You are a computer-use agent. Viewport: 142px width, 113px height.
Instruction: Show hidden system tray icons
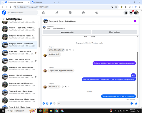pyautogui.click(x=116, y=111)
